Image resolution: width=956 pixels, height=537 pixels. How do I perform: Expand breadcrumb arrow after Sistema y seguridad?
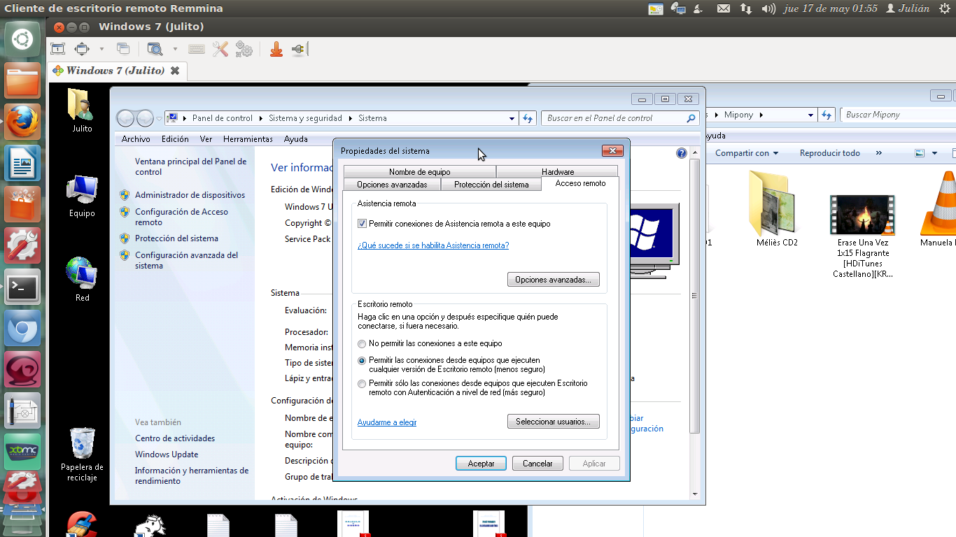pyautogui.click(x=350, y=118)
